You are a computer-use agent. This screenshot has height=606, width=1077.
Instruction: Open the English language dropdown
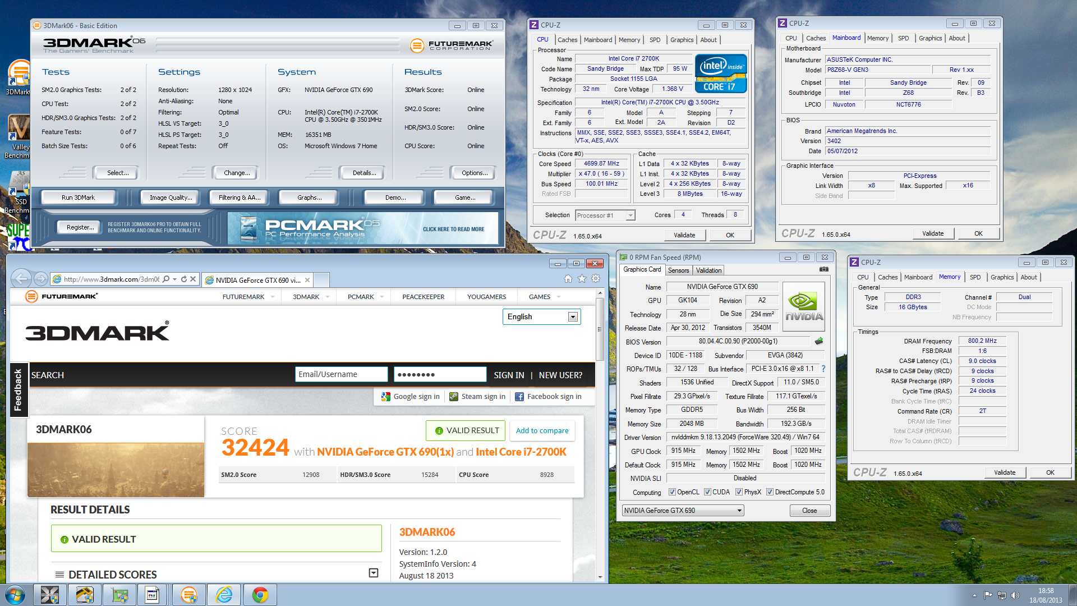[541, 317]
